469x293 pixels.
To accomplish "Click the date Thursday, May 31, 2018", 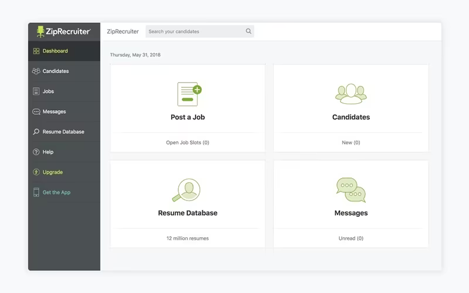I will tap(135, 54).
